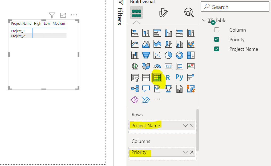Select the card (123) visual
271x166 pixels.
click(x=168, y=66)
